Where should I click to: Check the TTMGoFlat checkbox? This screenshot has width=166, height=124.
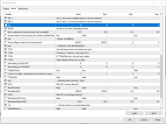(6, 77)
